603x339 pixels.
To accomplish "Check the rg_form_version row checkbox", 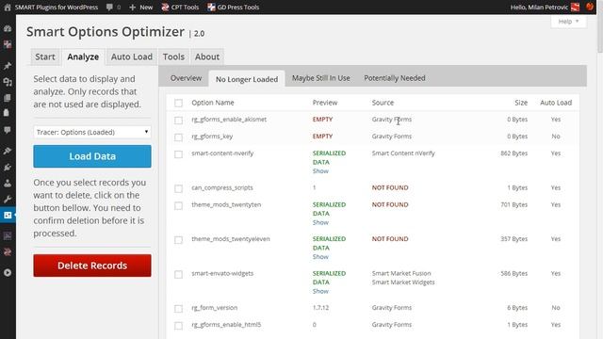I will 178,309.
